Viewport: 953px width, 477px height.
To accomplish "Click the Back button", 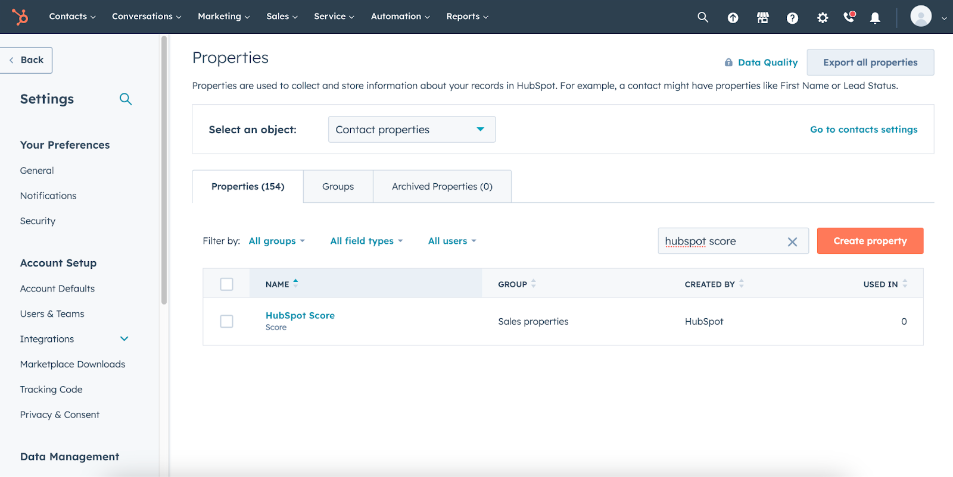I will click(x=26, y=60).
